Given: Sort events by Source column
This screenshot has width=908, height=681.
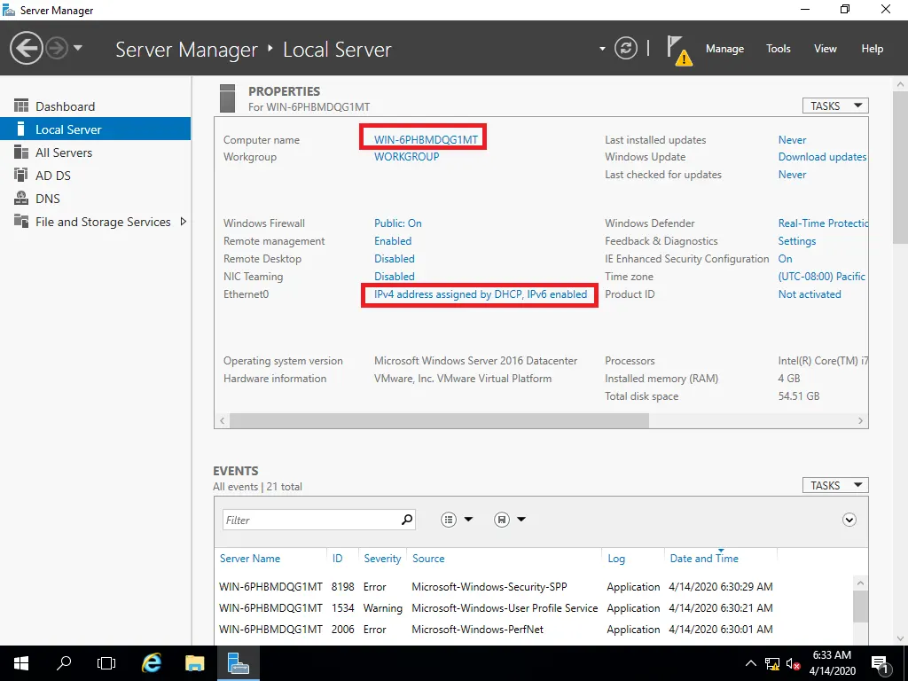Looking at the screenshot, I should [x=428, y=559].
